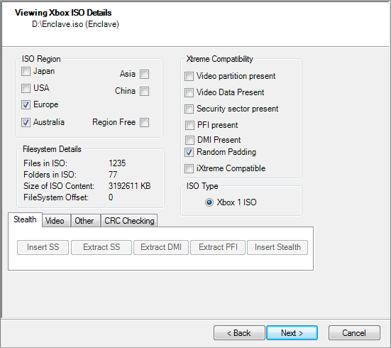Click the Extract DMI button
The width and height of the screenshot is (391, 348).
tap(161, 247)
